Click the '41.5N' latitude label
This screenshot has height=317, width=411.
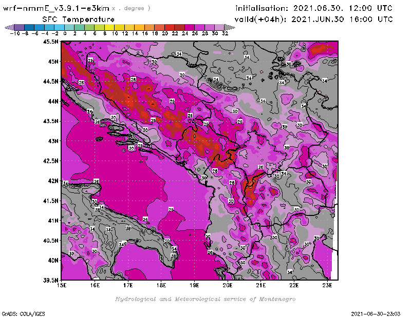50,201
